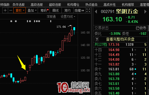The height and width of the screenshot is (95, 149).
Task: Click diamond icon in 卖九 row
Action: coord(135,74)
